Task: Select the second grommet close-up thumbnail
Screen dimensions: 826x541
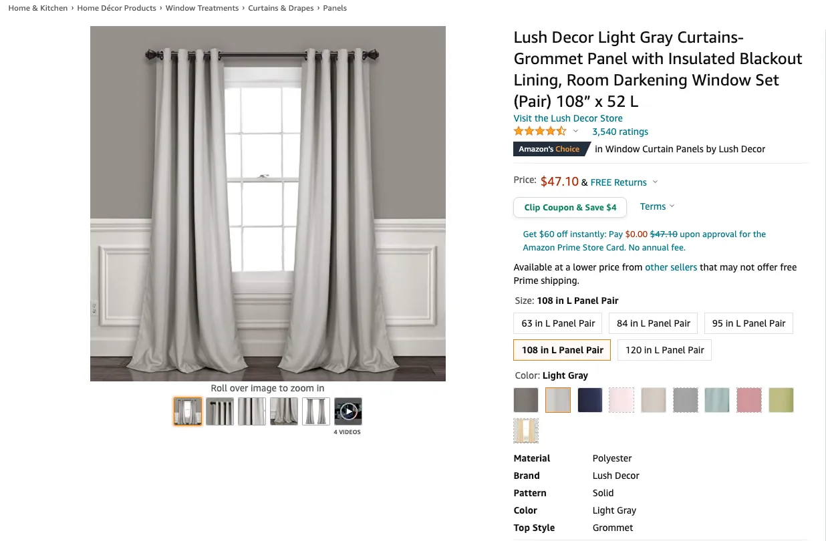Action: pos(220,411)
